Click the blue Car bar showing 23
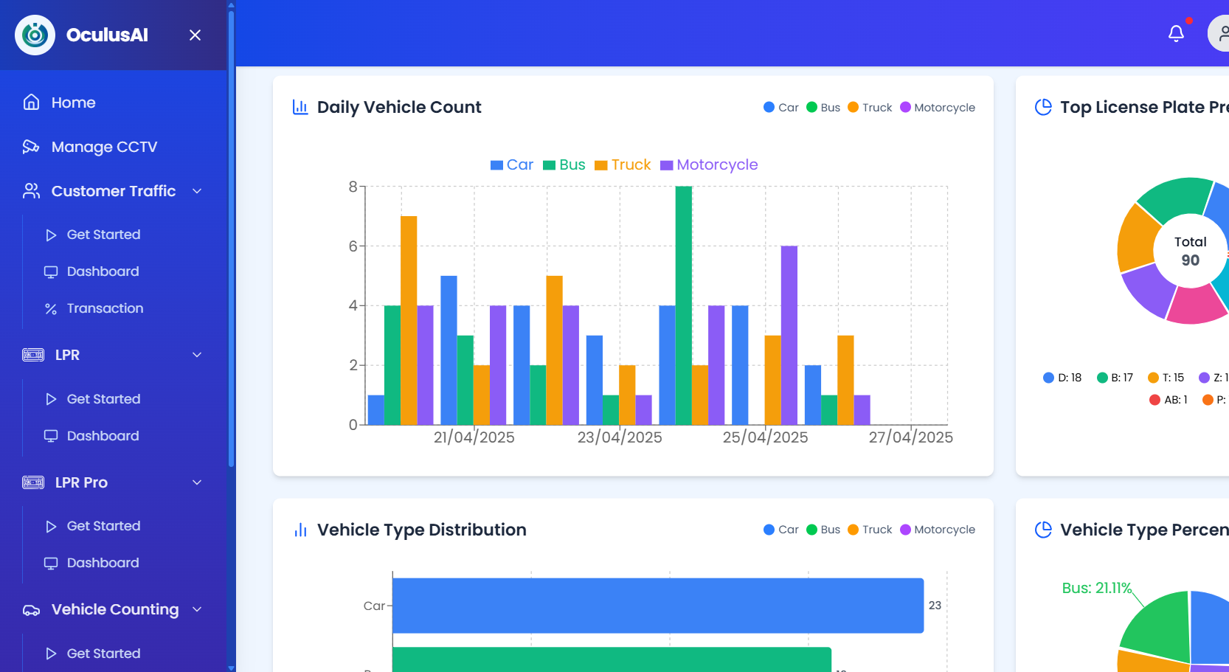 click(x=658, y=606)
